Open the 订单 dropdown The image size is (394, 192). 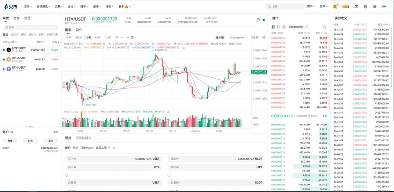click(324, 7)
